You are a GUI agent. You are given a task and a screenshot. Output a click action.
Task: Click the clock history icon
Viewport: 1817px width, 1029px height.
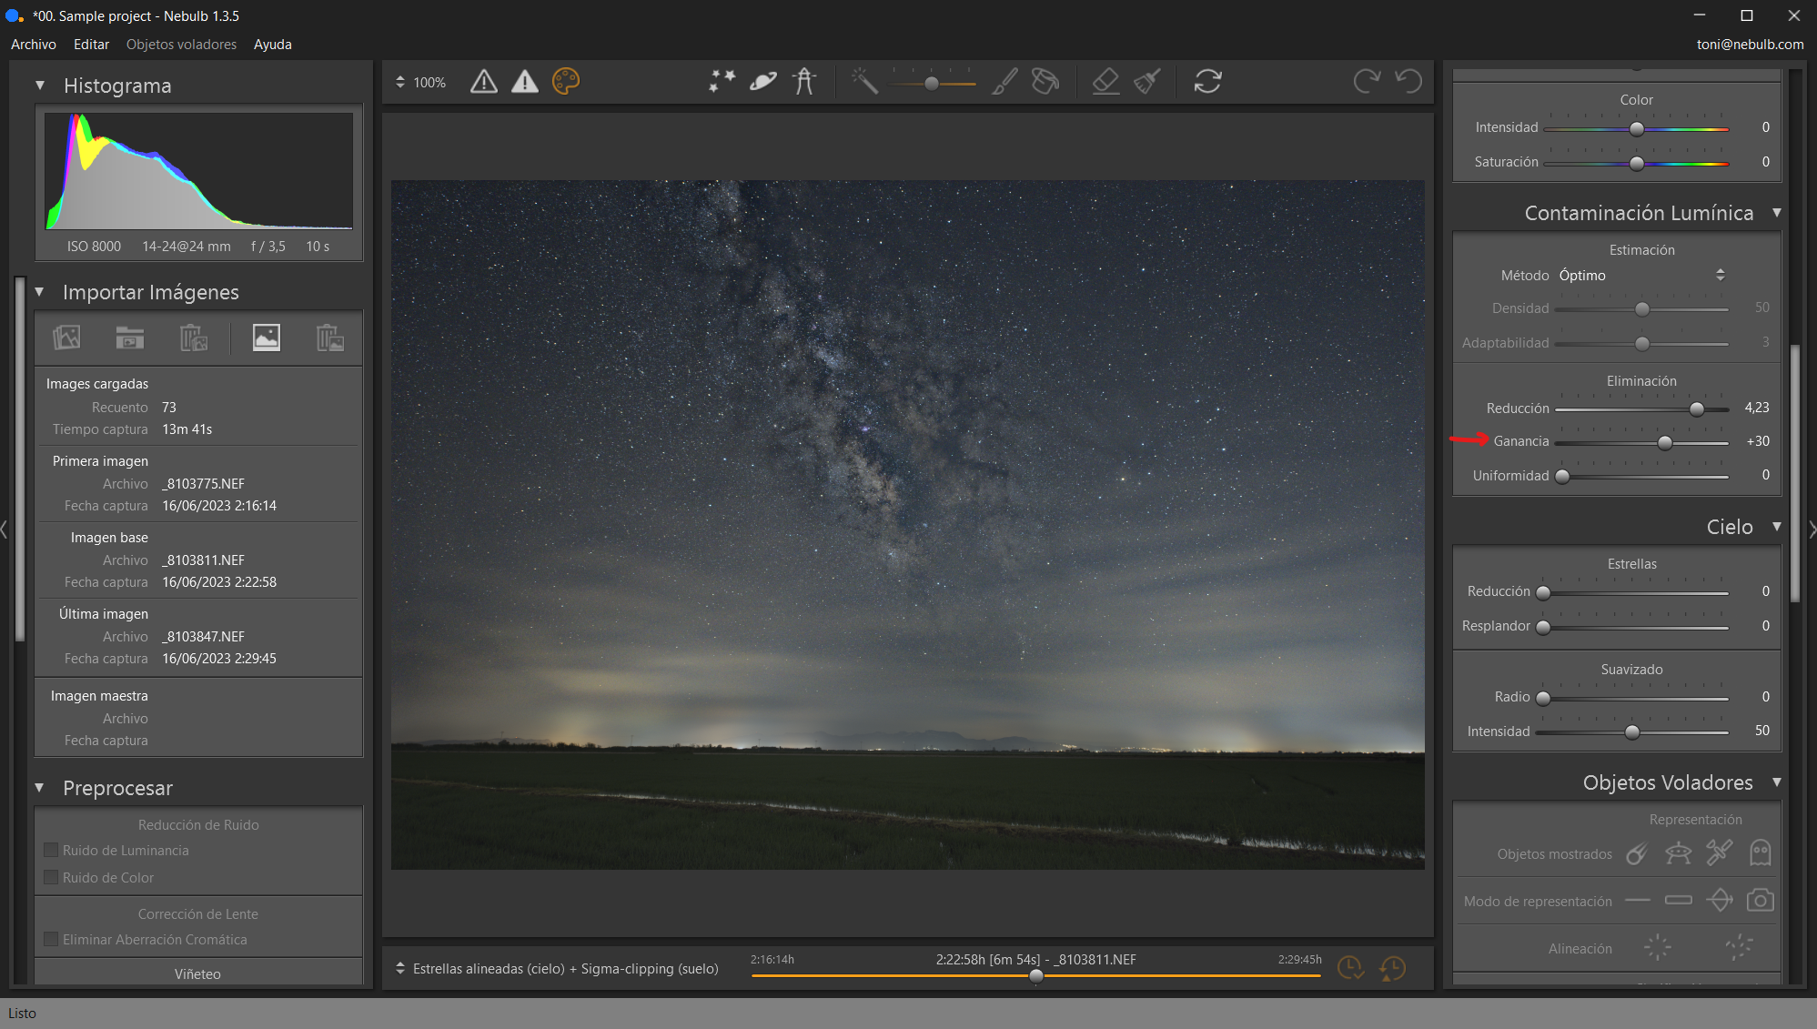pyautogui.click(x=1392, y=968)
